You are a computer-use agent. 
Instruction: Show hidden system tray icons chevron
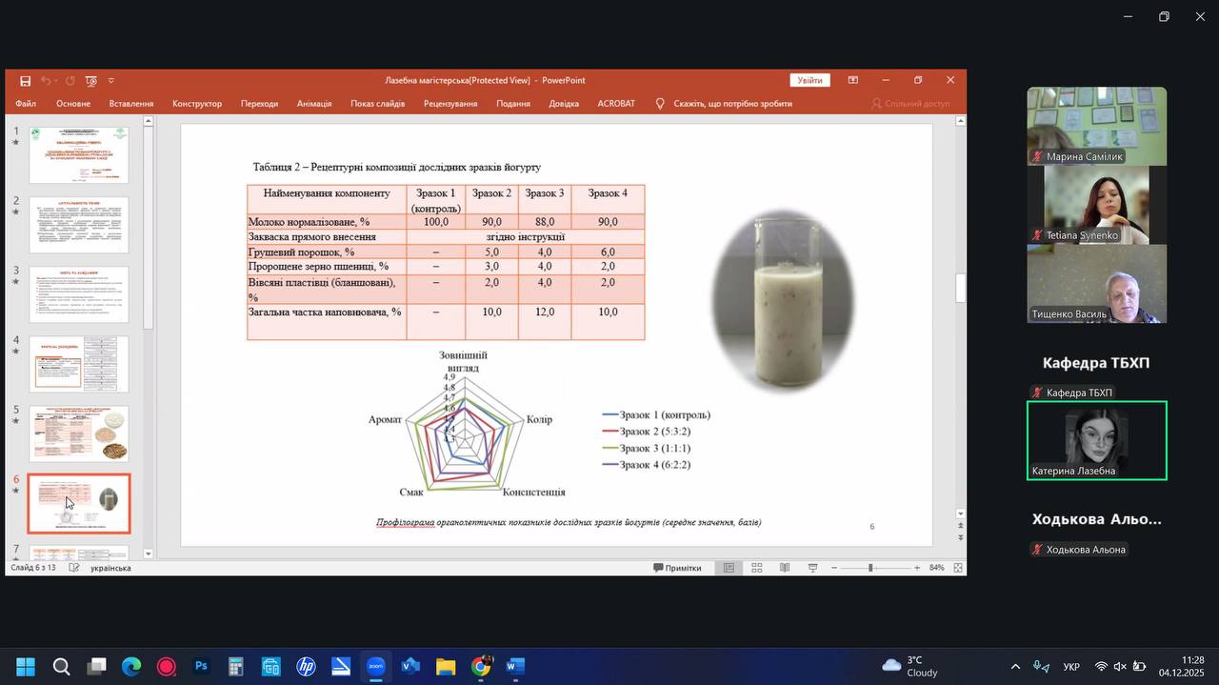1015,666
